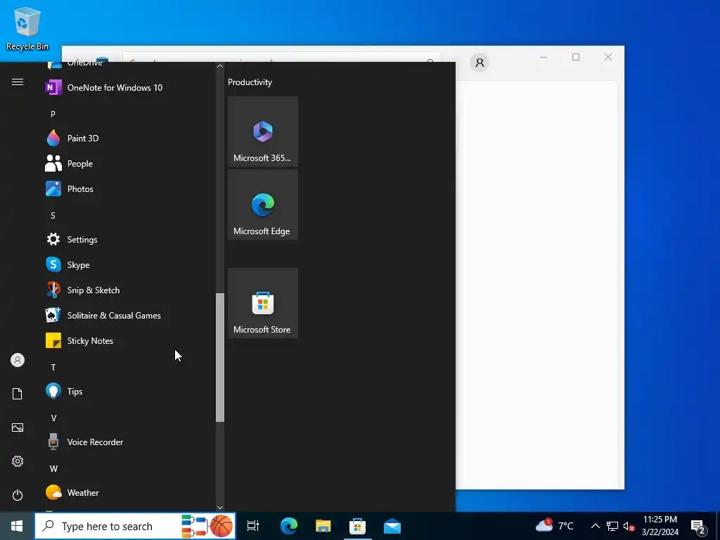
Task: Click the Windows Start button
Action: pyautogui.click(x=17, y=526)
